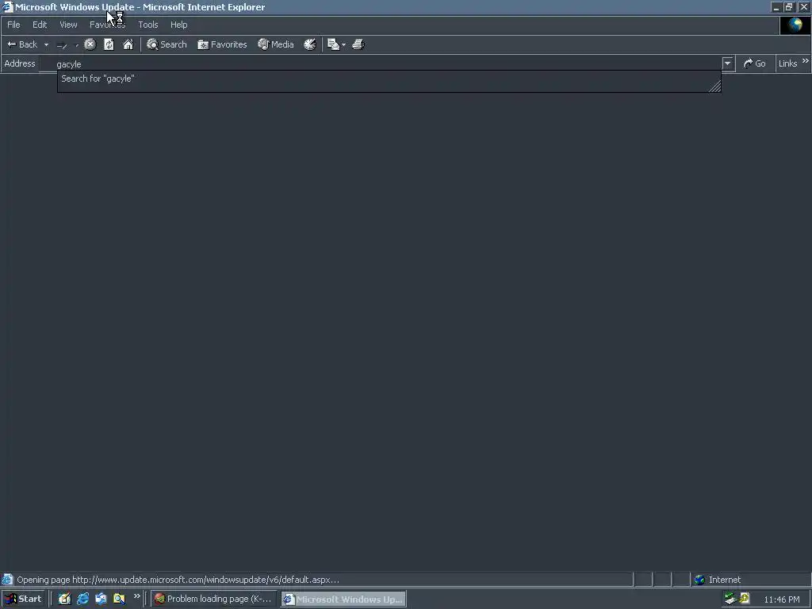Screen dimensions: 812x609
Task: Open the View menu
Action: [68, 25]
